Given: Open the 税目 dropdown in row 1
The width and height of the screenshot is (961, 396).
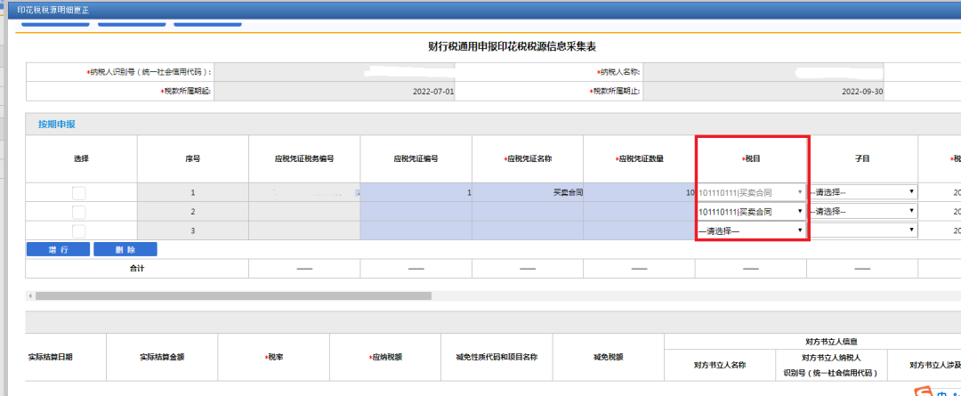Looking at the screenshot, I should click(x=750, y=192).
